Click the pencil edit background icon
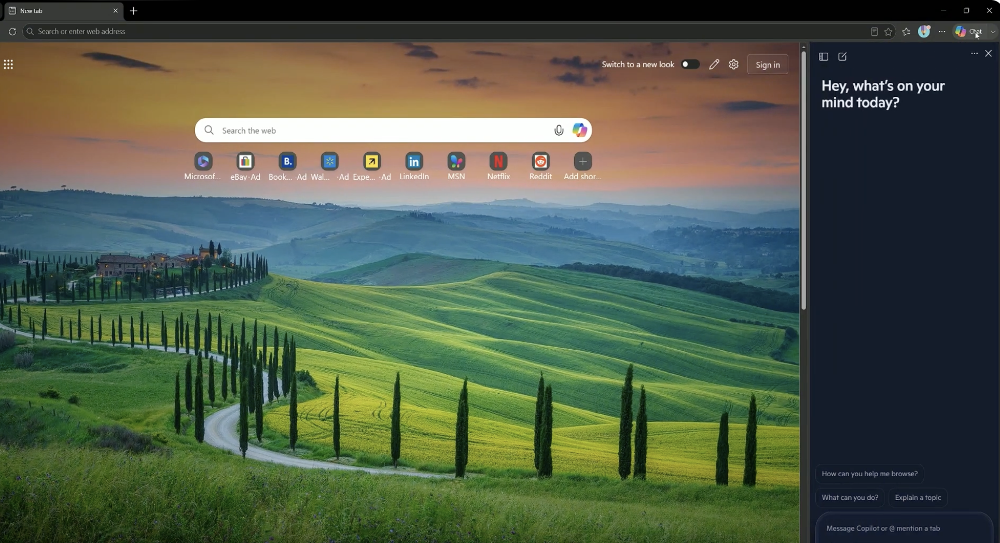This screenshot has height=543, width=1000. (714, 64)
